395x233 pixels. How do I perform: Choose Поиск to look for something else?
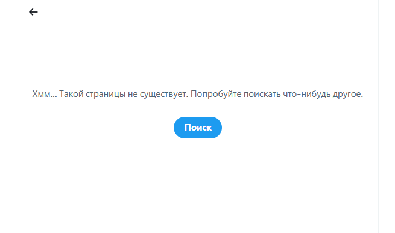198,128
